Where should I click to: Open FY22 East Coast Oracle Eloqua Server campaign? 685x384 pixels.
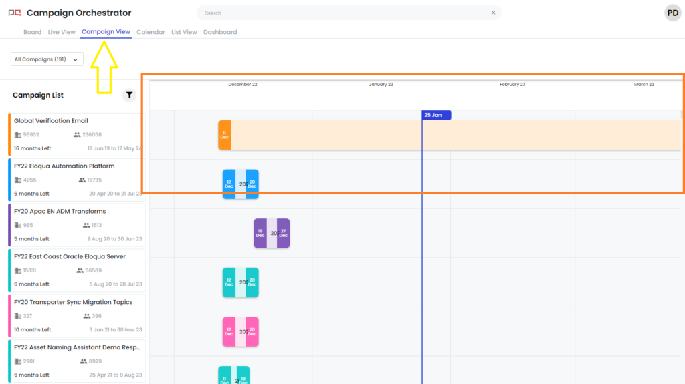pyautogui.click(x=70, y=257)
